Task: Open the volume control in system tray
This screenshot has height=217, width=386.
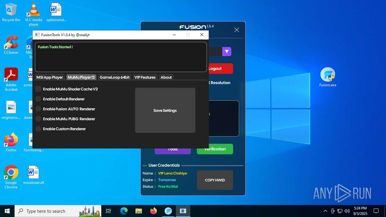Action: [347, 211]
